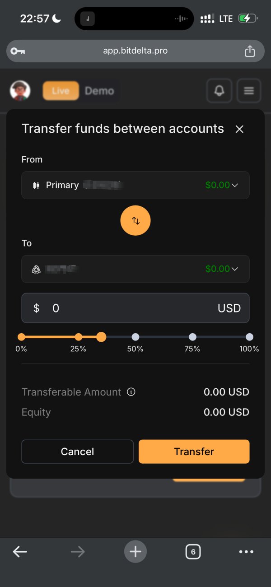Open the hamburger menu
The width and height of the screenshot is (271, 587).
point(248,91)
